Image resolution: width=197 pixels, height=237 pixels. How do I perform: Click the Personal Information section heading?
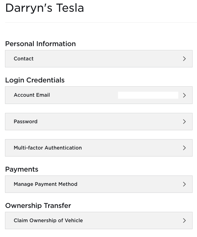point(40,44)
